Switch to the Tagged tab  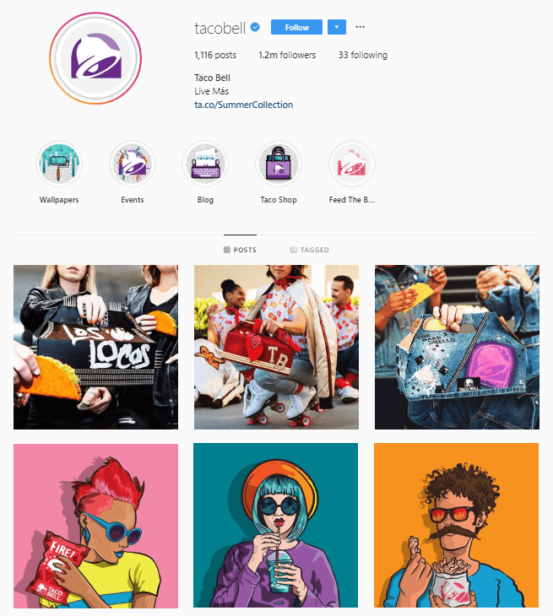coord(310,250)
